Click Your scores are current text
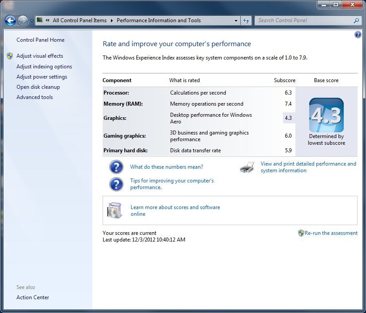The height and width of the screenshot is (313, 366). pyautogui.click(x=129, y=233)
